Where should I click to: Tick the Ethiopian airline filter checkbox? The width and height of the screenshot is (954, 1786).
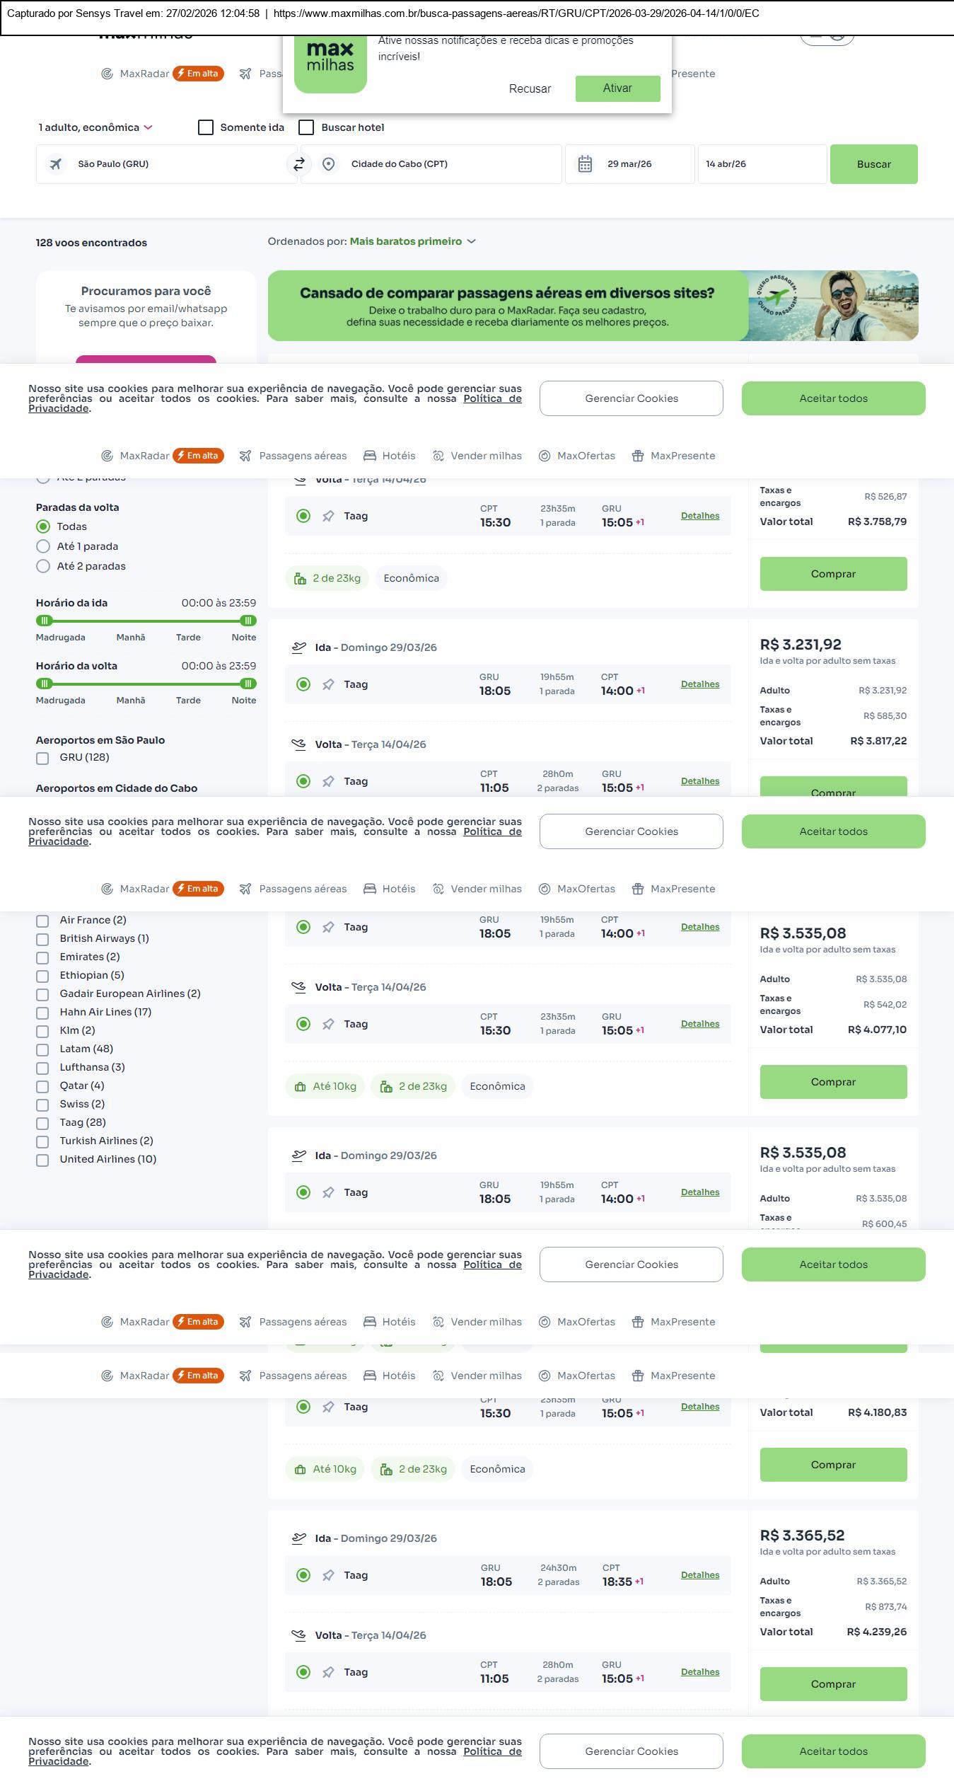pyautogui.click(x=42, y=976)
